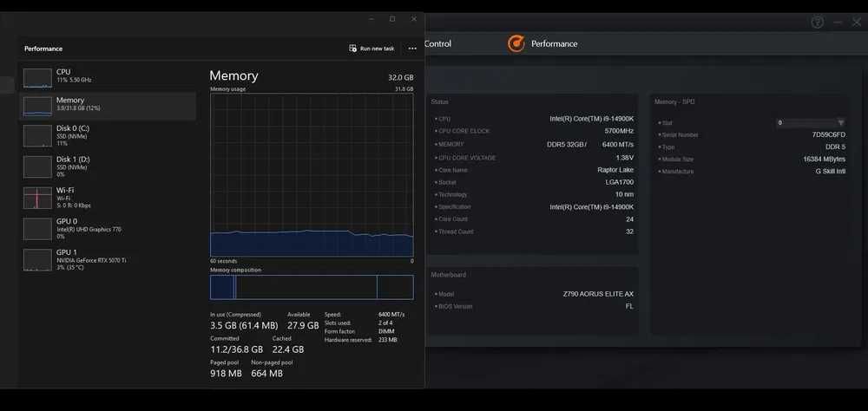Click the Type value DDR 5
Viewport: 868px width, 411px height.
coord(835,147)
